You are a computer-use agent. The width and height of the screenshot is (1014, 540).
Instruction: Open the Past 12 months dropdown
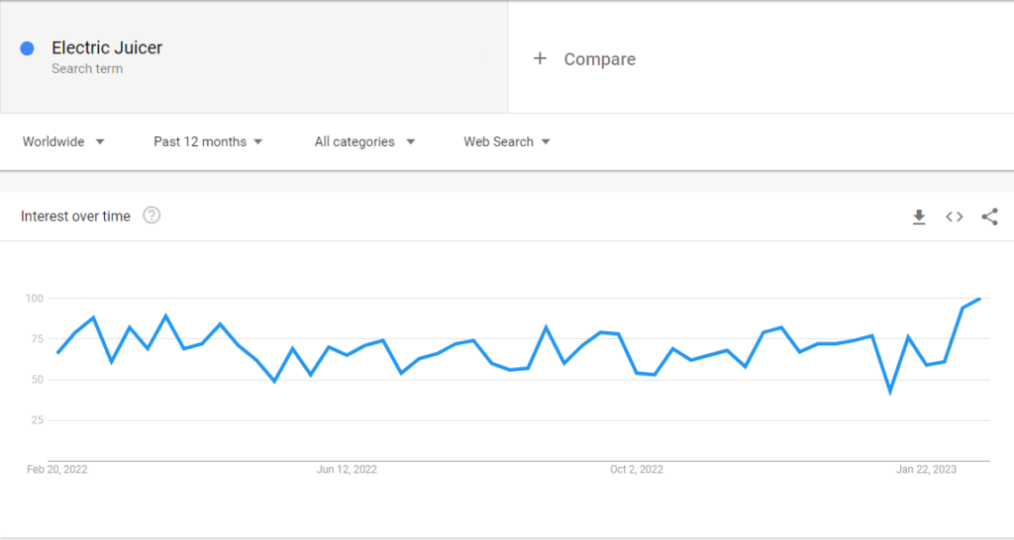click(208, 141)
